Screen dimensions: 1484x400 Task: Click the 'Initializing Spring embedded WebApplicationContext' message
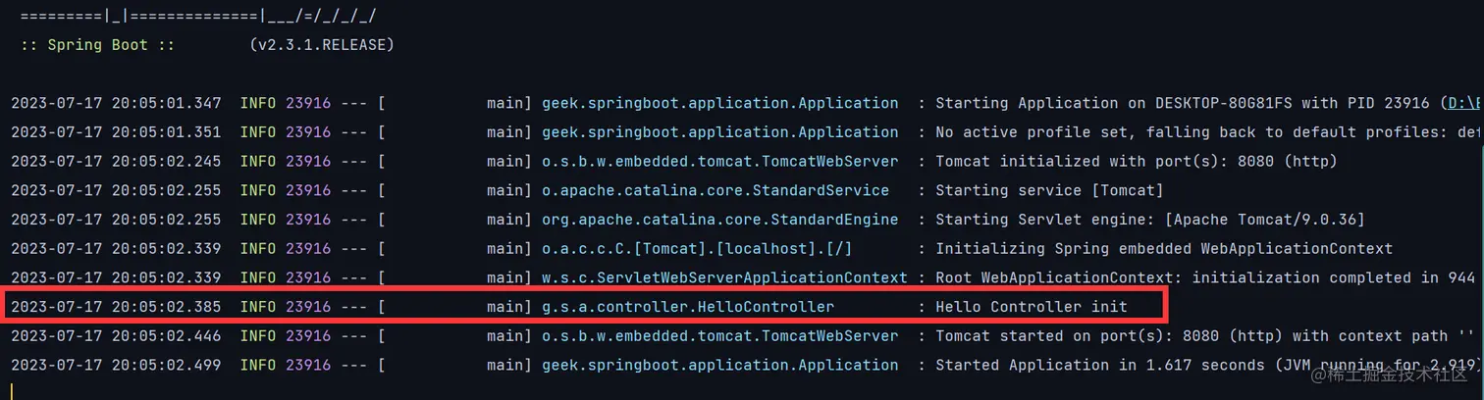1163,249
